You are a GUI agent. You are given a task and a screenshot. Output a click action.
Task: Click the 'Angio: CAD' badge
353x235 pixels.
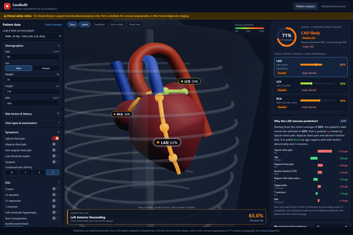[x=308, y=46]
